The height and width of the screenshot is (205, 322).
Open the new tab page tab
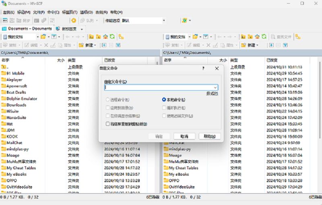coord(66,29)
